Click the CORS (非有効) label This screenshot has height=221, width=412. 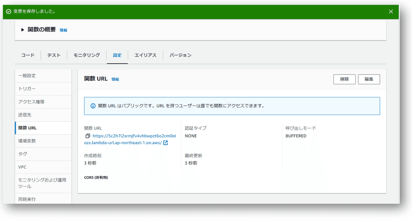[96, 178]
